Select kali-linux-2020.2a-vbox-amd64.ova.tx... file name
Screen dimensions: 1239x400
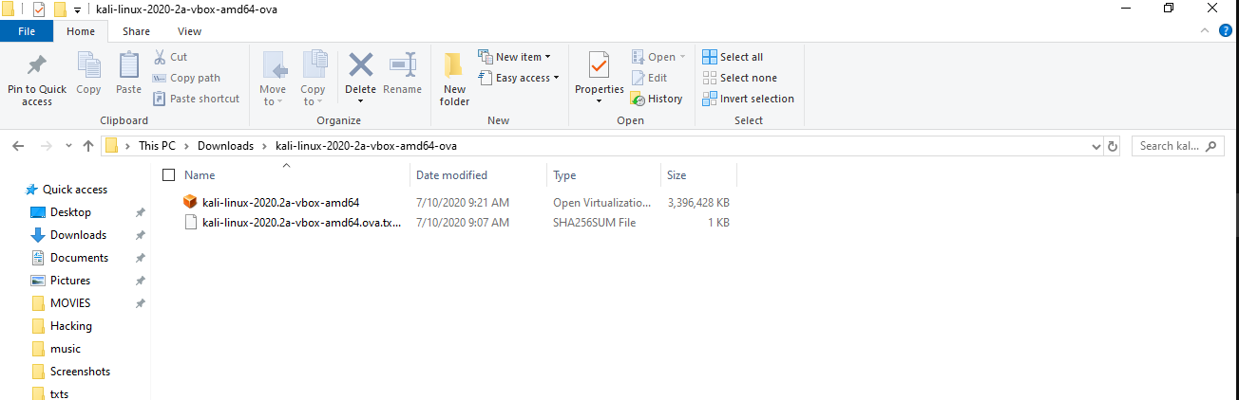click(x=302, y=223)
